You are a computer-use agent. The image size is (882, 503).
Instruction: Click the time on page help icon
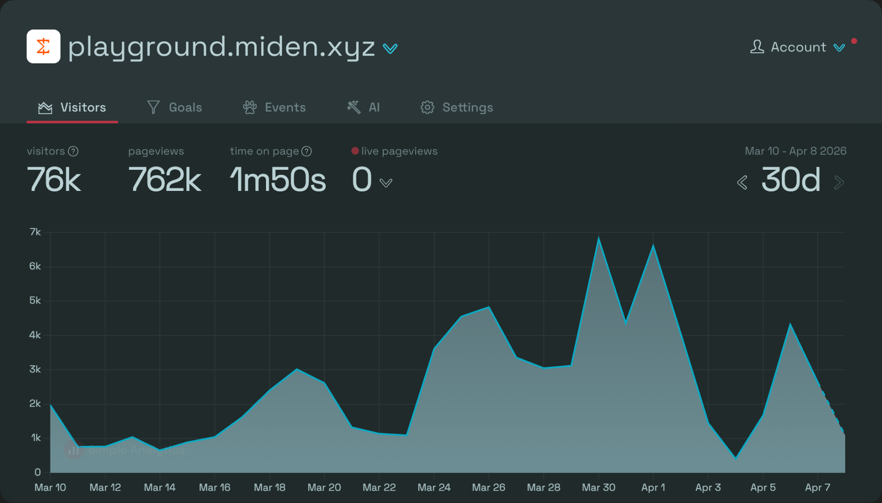pos(307,151)
